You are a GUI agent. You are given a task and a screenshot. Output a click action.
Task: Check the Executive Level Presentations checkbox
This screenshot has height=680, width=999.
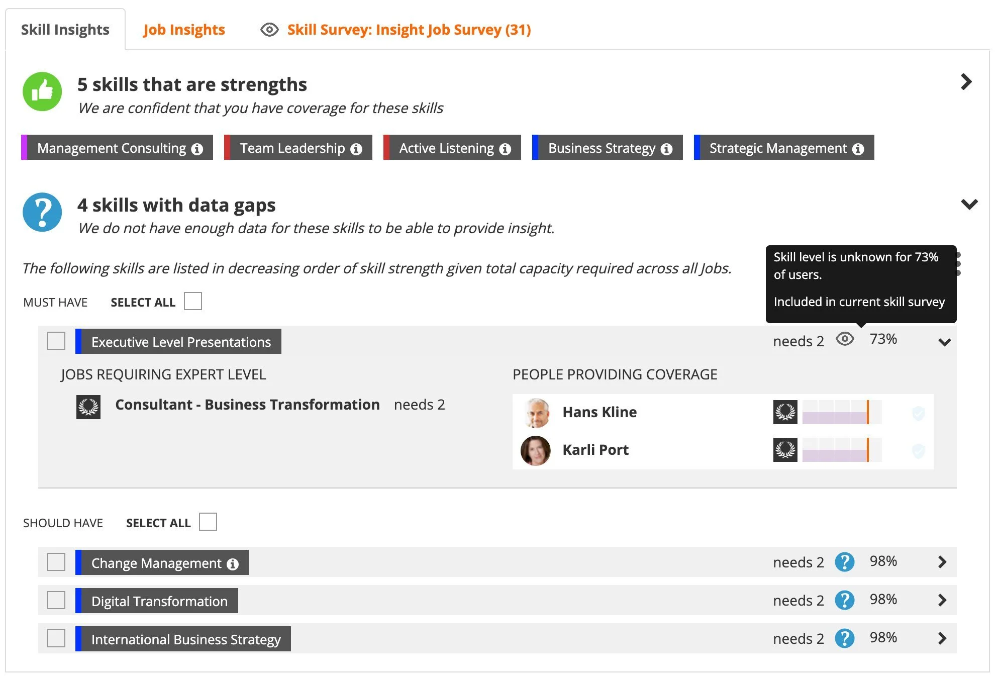(x=56, y=341)
